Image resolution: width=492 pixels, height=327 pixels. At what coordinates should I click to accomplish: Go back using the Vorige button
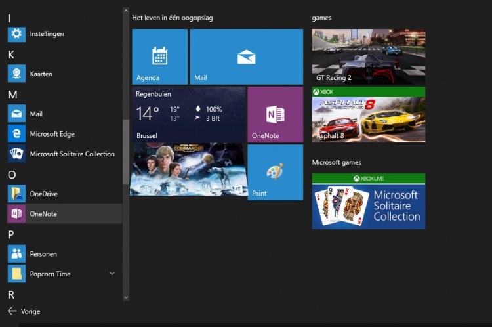[x=24, y=311]
